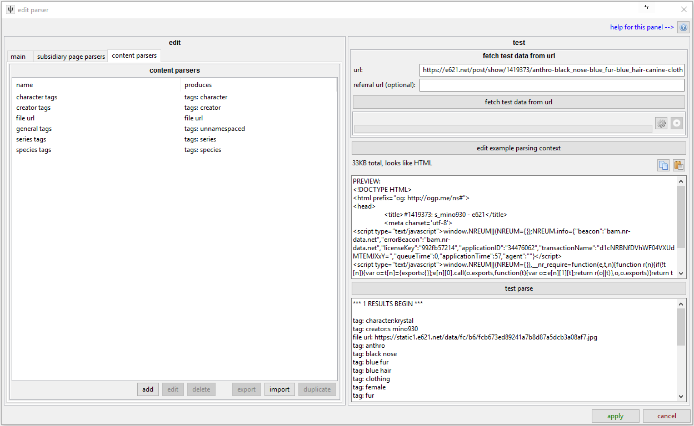Click the add content parser button
Image resolution: width=694 pixels, height=426 pixels.
coord(148,389)
